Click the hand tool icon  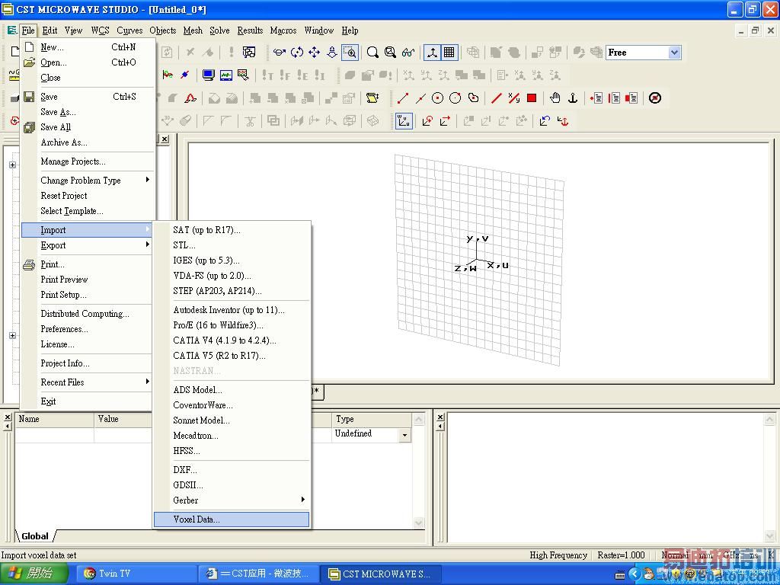point(555,97)
